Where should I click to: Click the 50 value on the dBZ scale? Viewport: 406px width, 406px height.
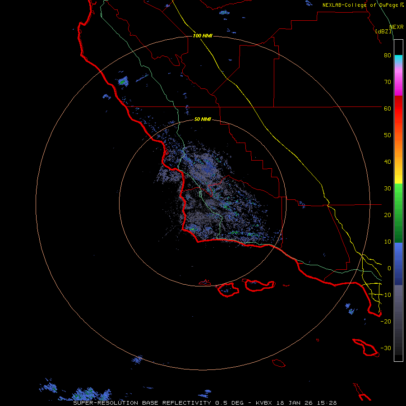pos(388,135)
